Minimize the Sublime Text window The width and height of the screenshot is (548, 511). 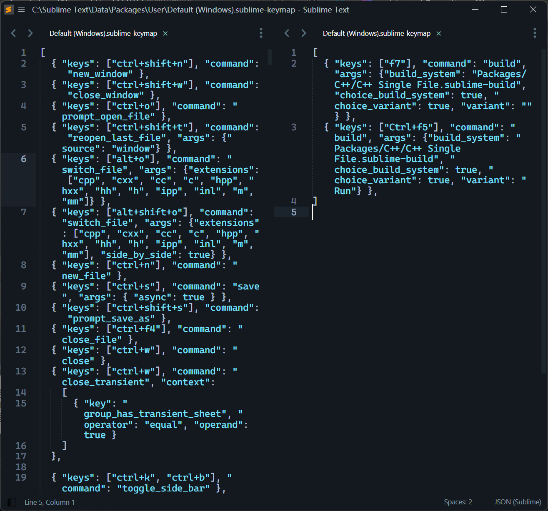click(x=475, y=10)
